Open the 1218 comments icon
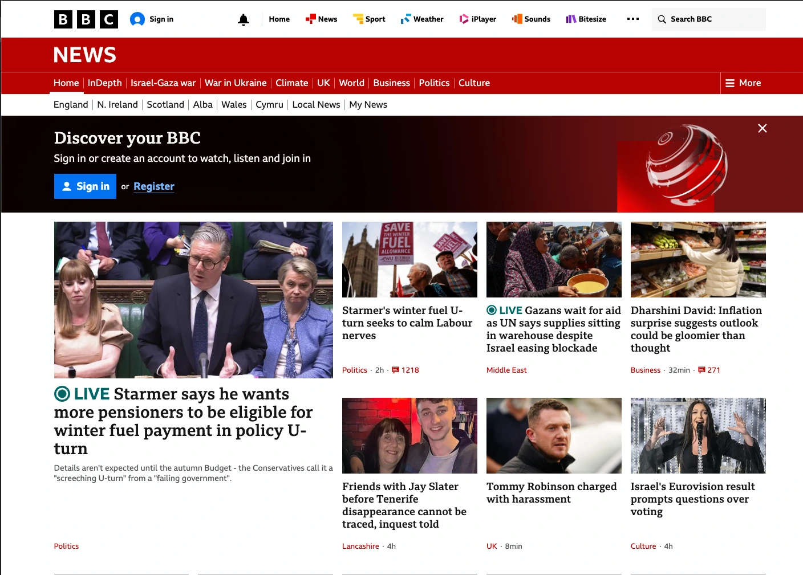The width and height of the screenshot is (803, 575). 395,370
